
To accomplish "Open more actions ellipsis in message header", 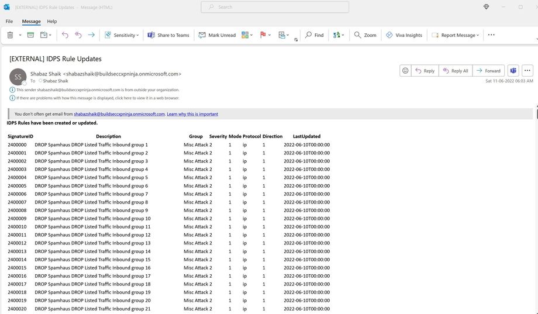I will tap(527, 71).
